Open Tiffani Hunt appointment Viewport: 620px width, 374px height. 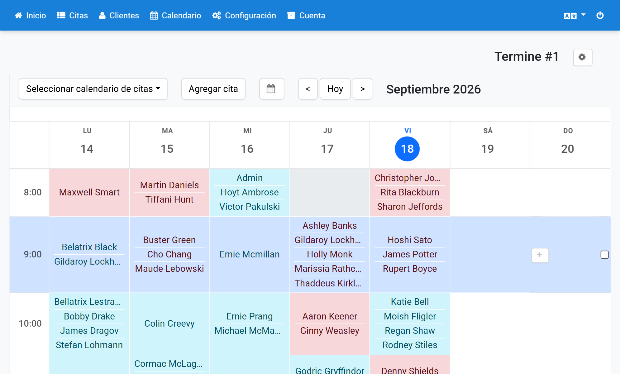(x=169, y=199)
